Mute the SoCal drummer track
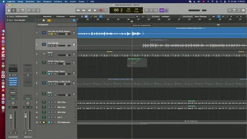The height and width of the screenshot is (139, 247). point(49,55)
